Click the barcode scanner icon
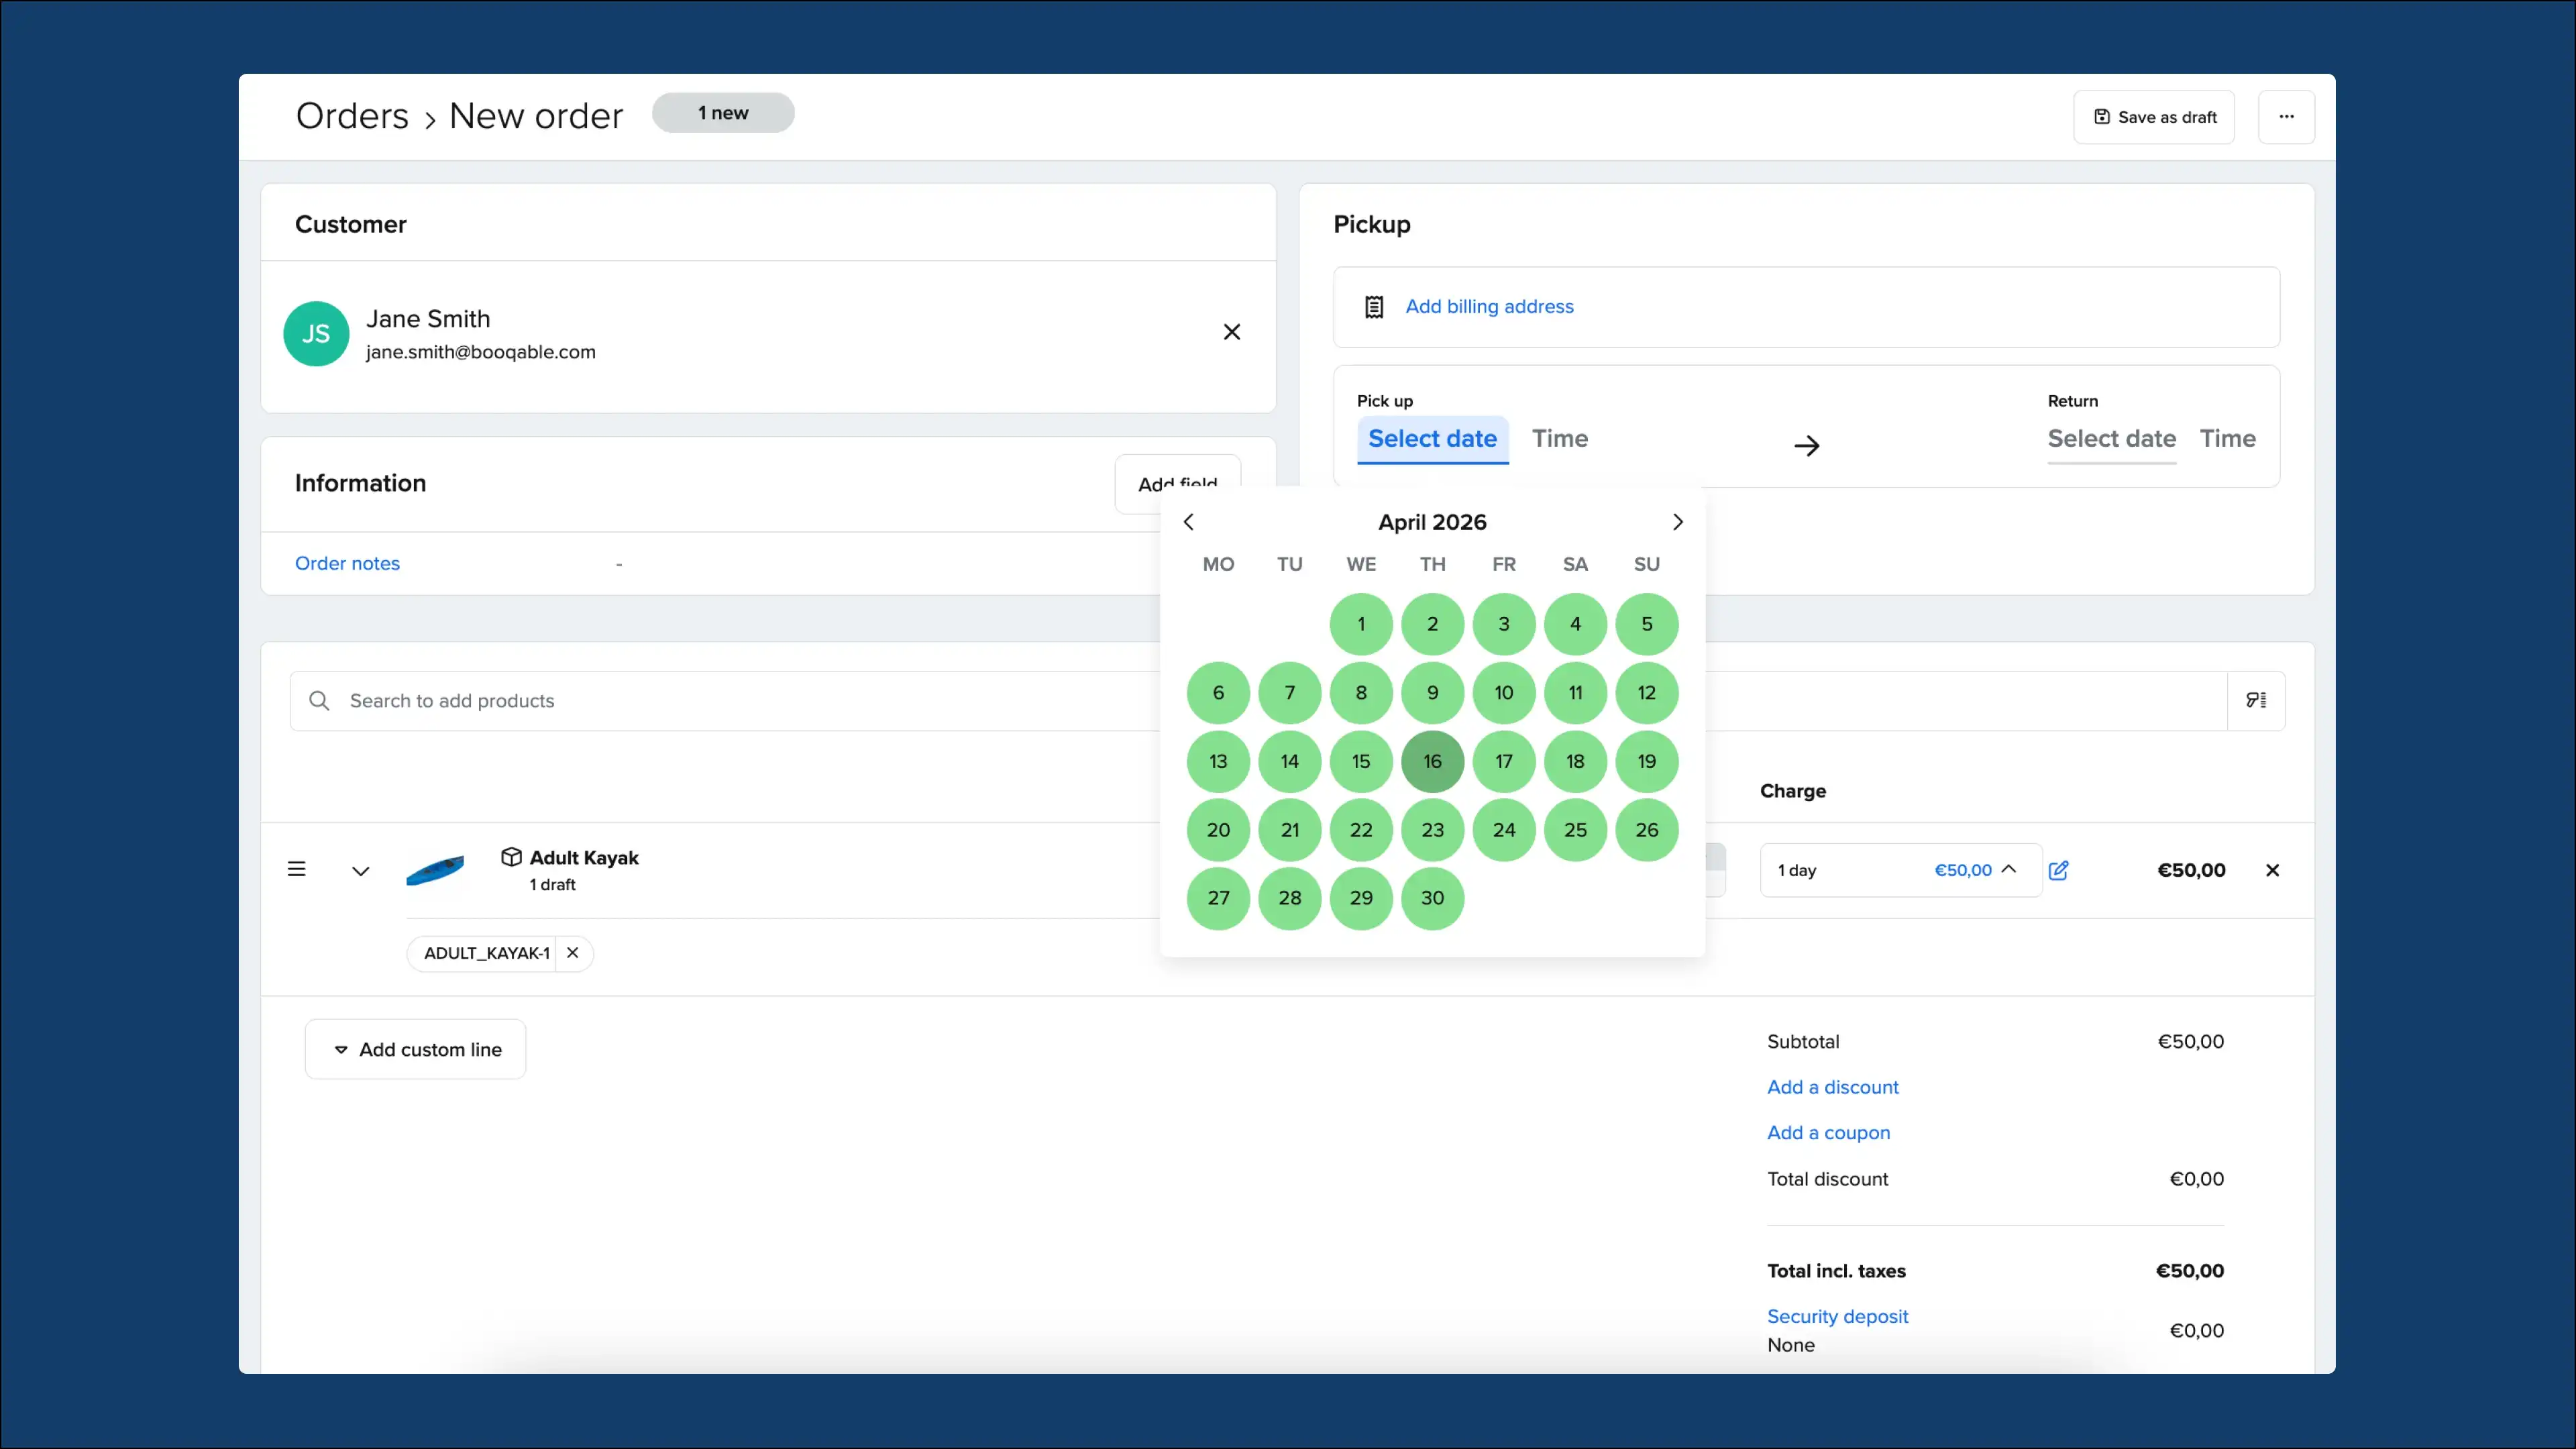The image size is (2576, 1449). pyautogui.click(x=2257, y=700)
